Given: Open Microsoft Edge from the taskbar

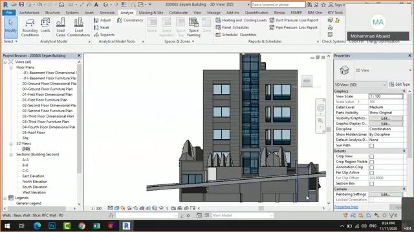Looking at the screenshot, I should click(37, 226).
